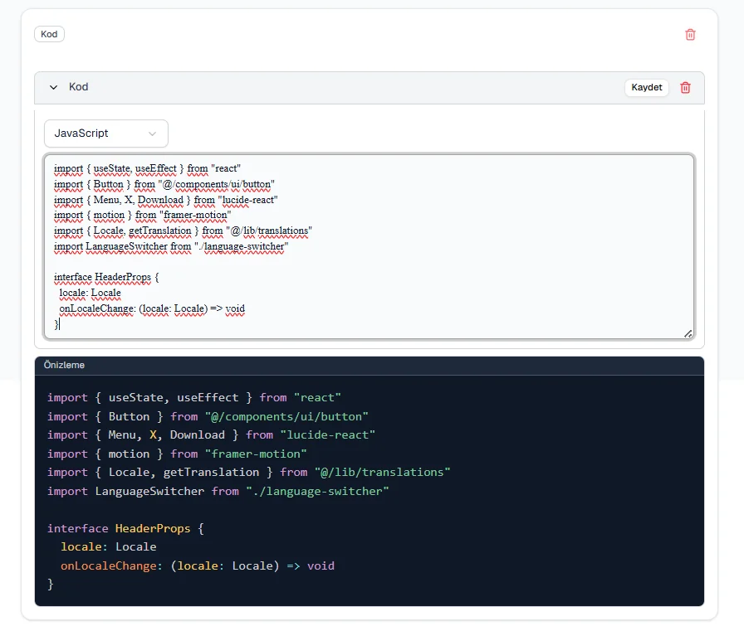The image size is (744, 631).
Task: Click "interface HeaderProps {" in the editor
Action: pyautogui.click(x=106, y=277)
